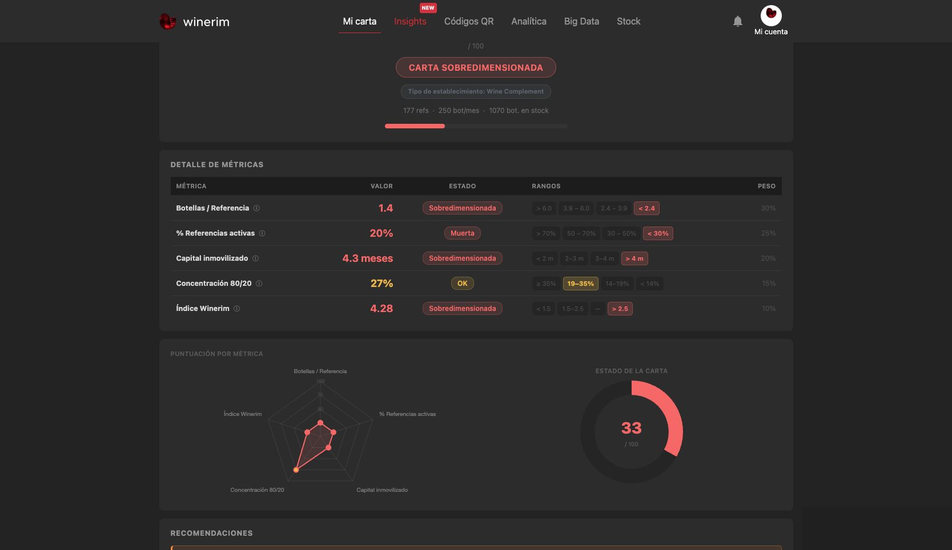Select the Stock tab
This screenshot has width=952, height=550.
click(628, 21)
